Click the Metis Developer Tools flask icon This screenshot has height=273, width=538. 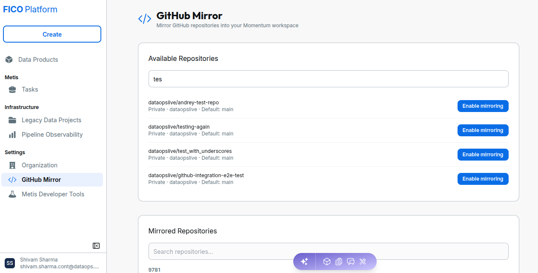click(x=13, y=194)
